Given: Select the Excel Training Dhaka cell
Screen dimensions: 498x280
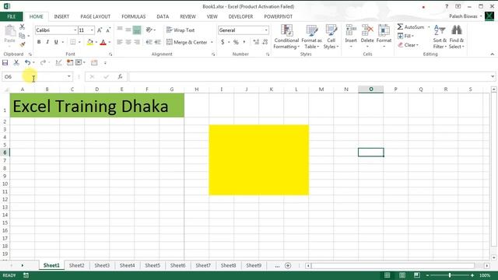Looking at the screenshot, I should click(x=96, y=106).
